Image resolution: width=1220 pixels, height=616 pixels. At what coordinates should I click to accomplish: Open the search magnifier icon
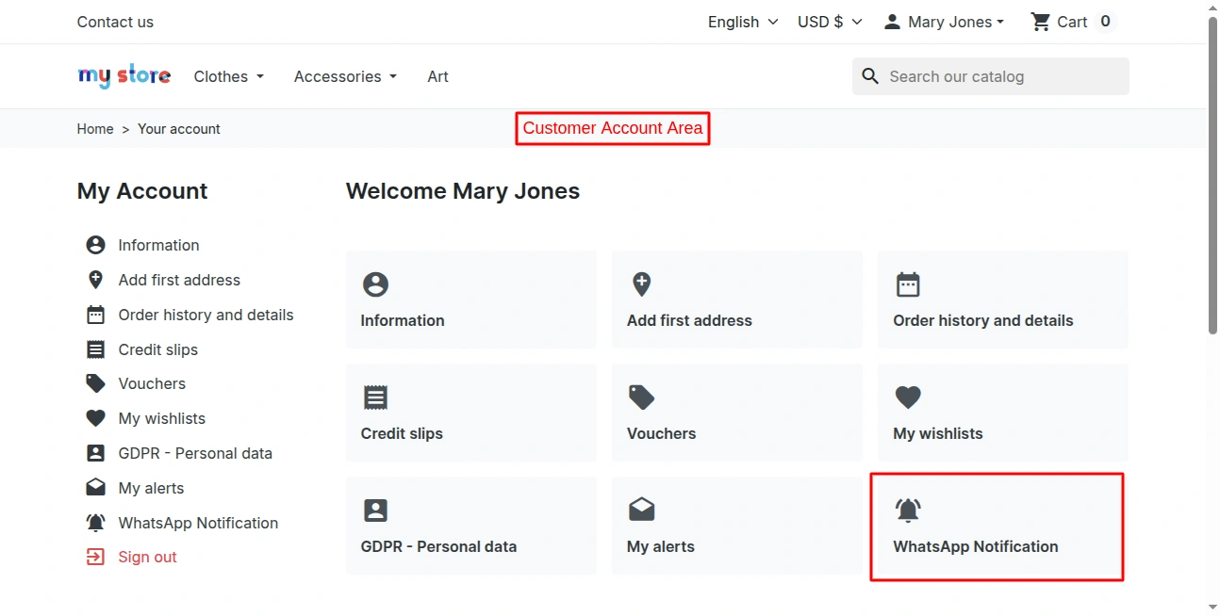click(869, 76)
